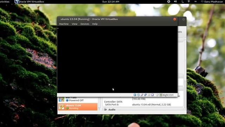The height and width of the screenshot is (127, 225).
Task: Open Activities overview in top bar
Action: pyautogui.click(x=5, y=1)
